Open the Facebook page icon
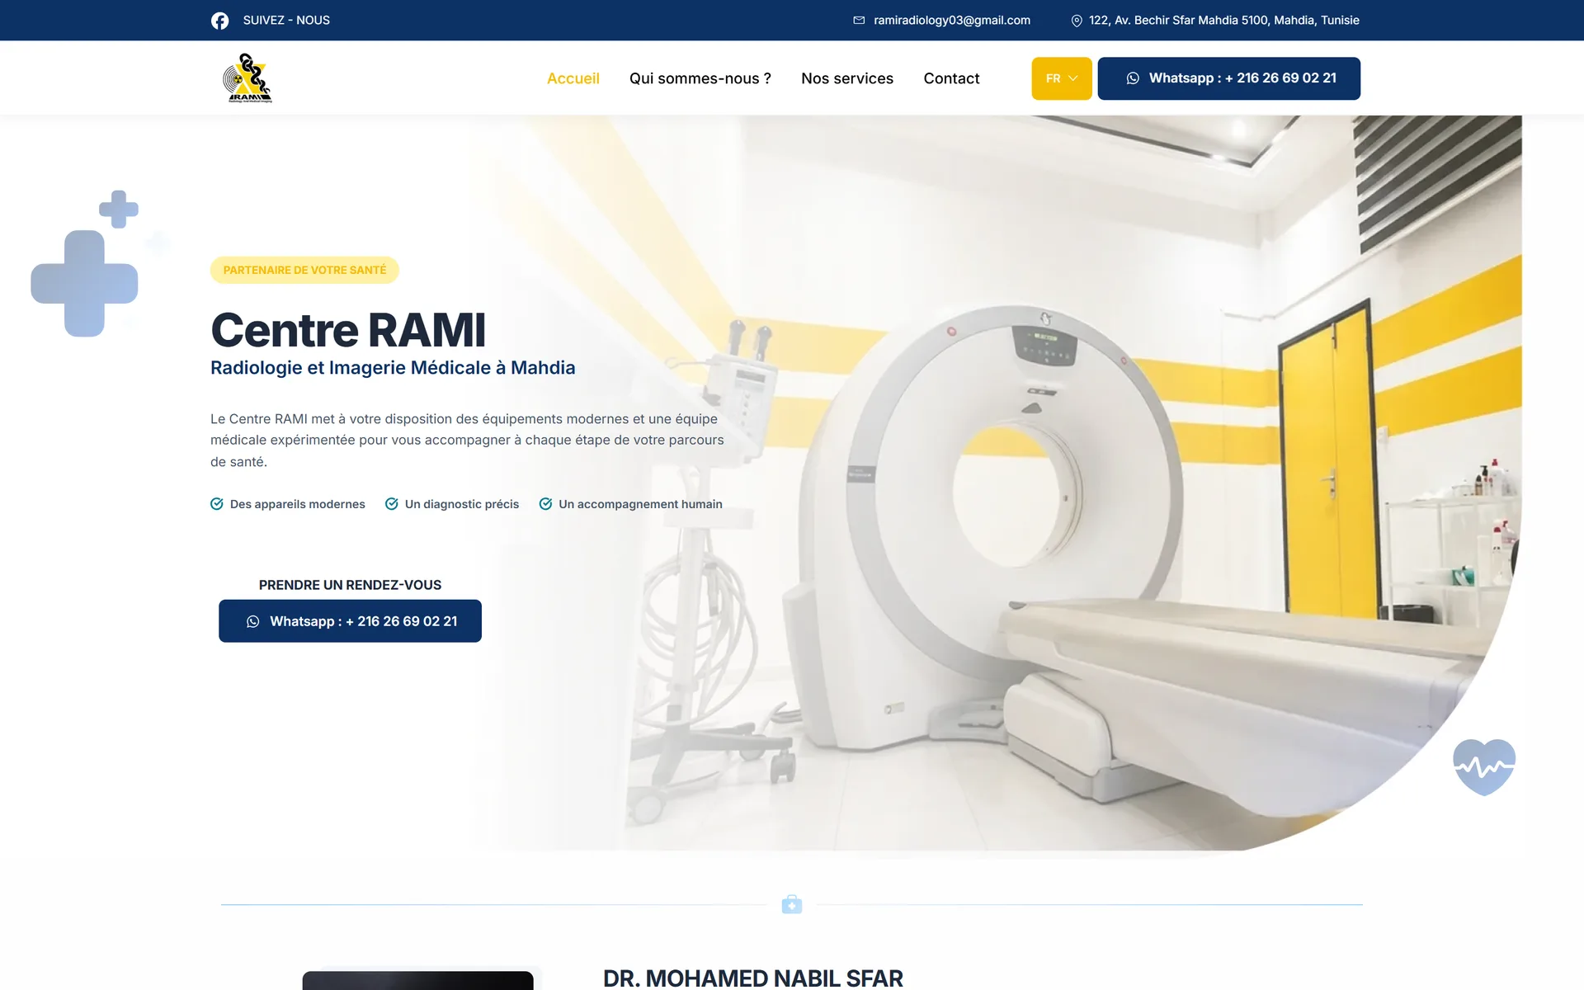The width and height of the screenshot is (1584, 990). tap(219, 21)
